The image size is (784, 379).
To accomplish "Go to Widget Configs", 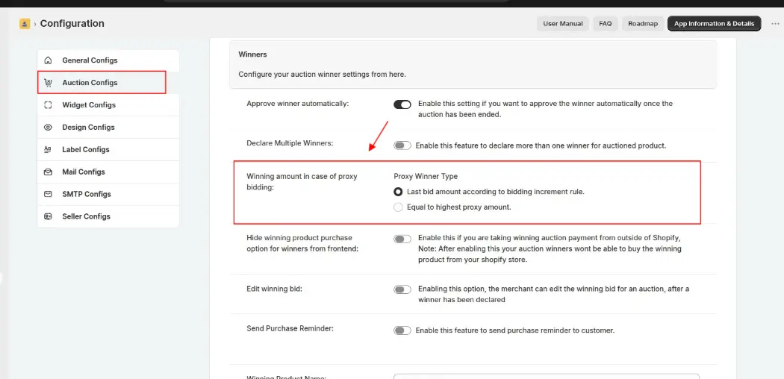I will pos(108,105).
